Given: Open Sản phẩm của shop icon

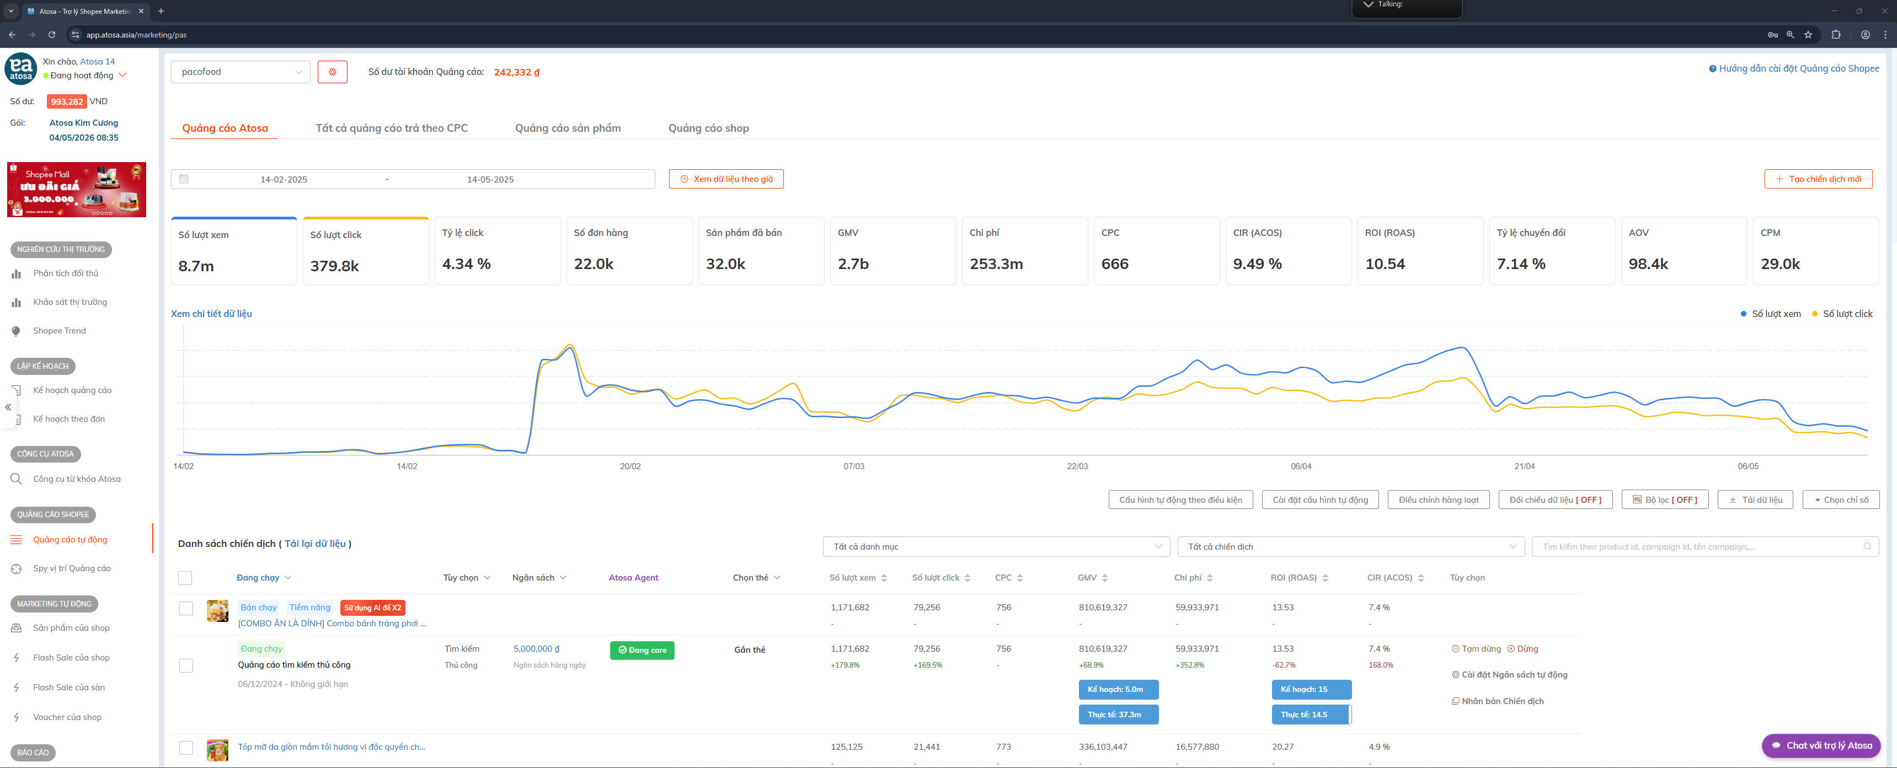Looking at the screenshot, I should coord(16,628).
